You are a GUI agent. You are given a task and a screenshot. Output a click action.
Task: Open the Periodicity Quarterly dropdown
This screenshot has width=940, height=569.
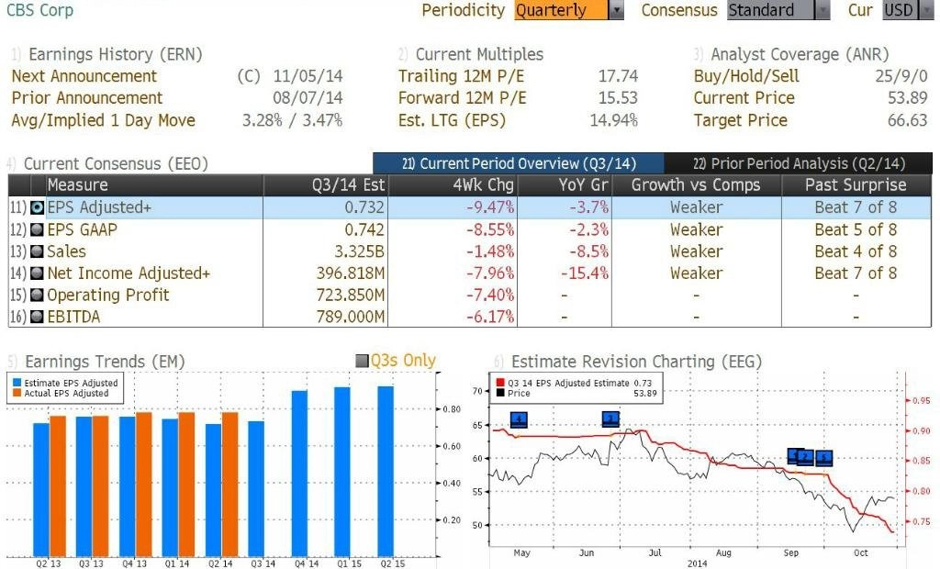tap(568, 10)
